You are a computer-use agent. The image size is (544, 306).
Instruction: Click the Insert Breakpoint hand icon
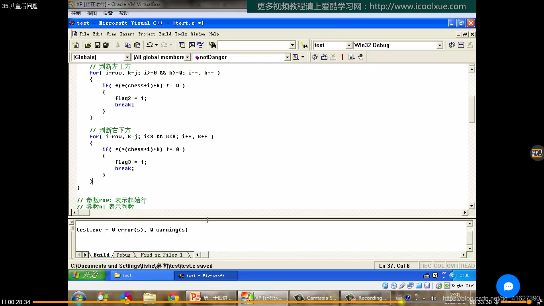click(360, 57)
